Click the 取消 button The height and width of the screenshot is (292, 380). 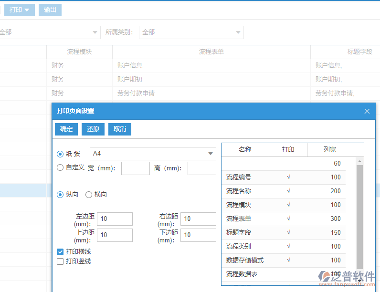click(x=120, y=129)
